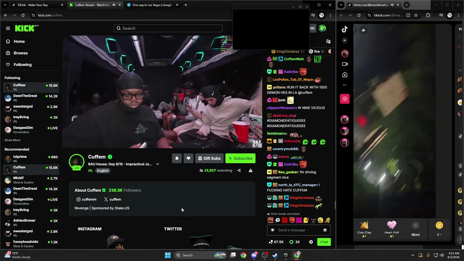Viewport: 464px width, 261px height.
Task: Open Discord from the taskbar
Action: 254,255
